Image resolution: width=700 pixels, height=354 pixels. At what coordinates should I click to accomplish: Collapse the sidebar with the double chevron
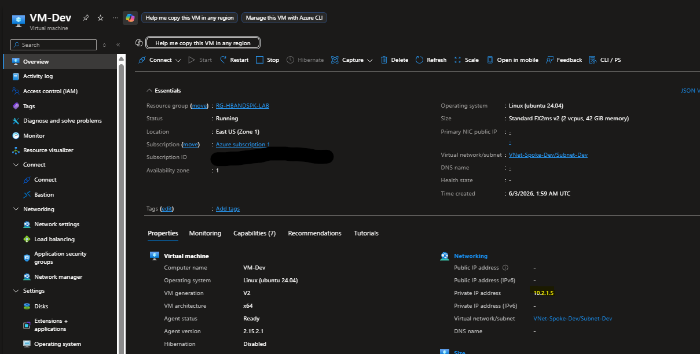[118, 45]
